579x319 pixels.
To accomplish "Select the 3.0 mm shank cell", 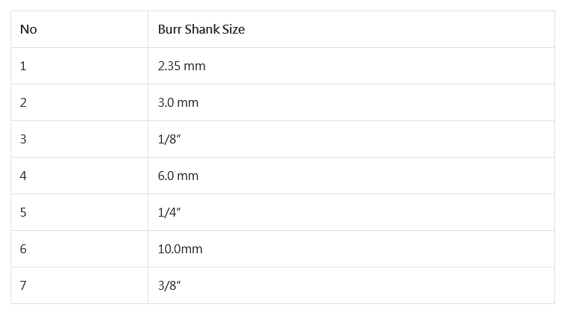I will click(351, 102).
